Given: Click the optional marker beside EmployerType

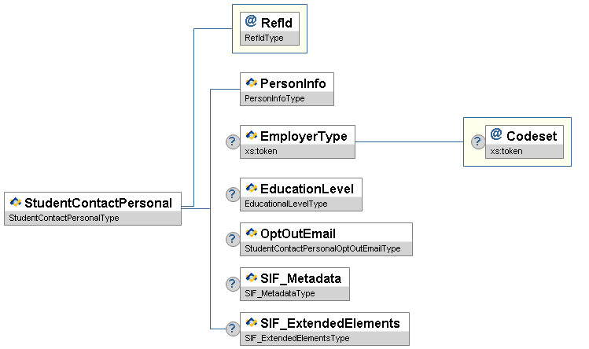Looking at the screenshot, I should point(233,142).
